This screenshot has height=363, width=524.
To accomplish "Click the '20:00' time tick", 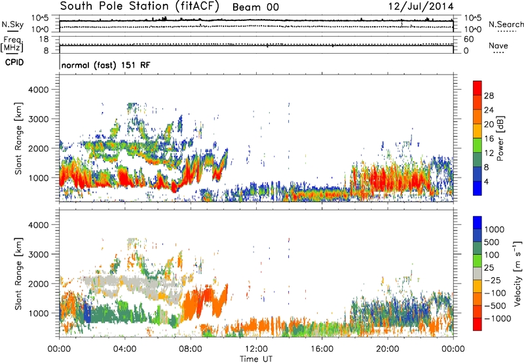I will (388, 349).
